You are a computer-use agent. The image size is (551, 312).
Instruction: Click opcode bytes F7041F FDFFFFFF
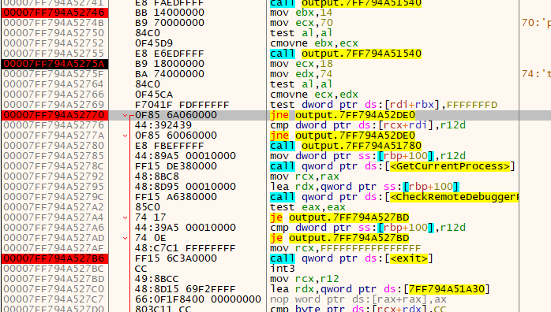182,105
